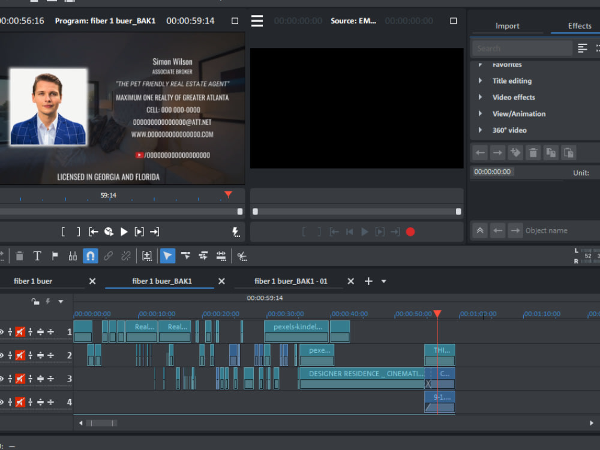Go to previous object with left arrow
Image resolution: width=600 pixels, height=450 pixels.
pos(497,230)
